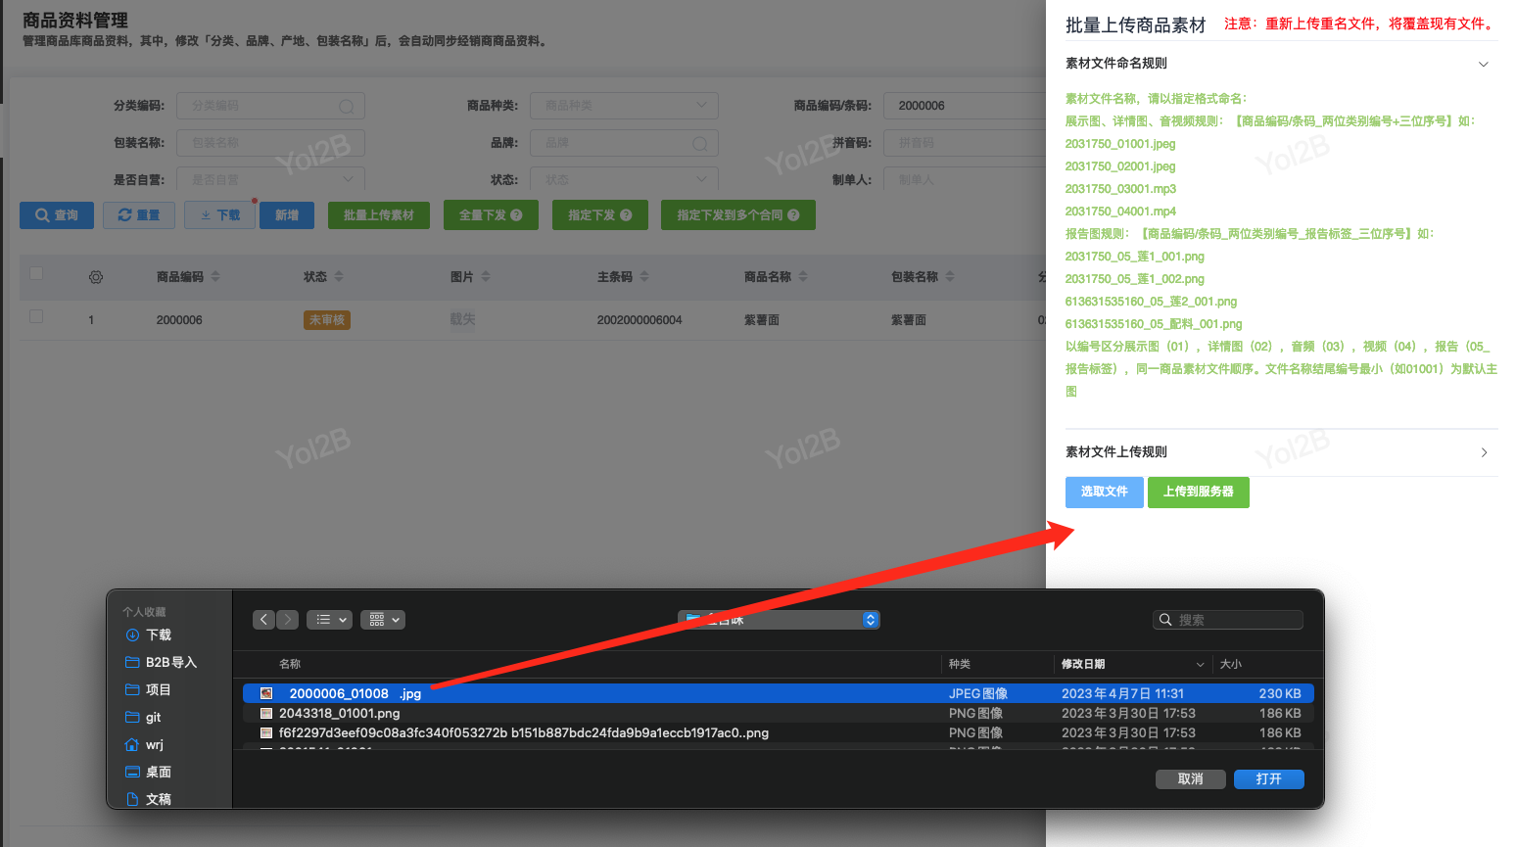Sort by 商品名称 column
The image size is (1516, 847).
coord(803,277)
